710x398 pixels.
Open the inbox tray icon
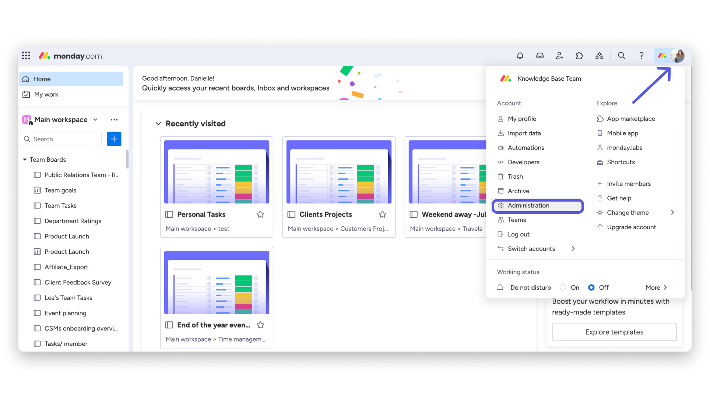[540, 56]
